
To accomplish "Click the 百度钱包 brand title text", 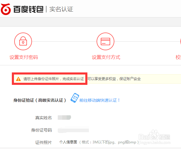I will (x=28, y=9).
